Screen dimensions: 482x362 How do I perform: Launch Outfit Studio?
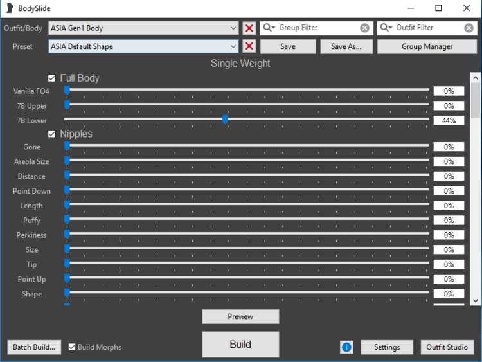pos(447,347)
